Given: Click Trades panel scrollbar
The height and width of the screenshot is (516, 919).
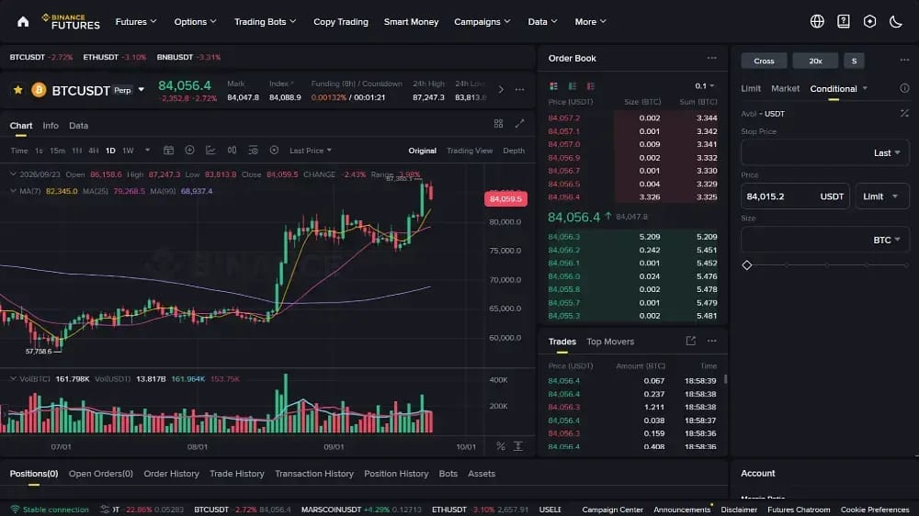Looking at the screenshot, I should click(x=726, y=379).
